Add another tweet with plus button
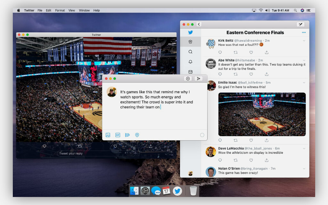Viewport: 328px width, 205px height. (x=188, y=78)
